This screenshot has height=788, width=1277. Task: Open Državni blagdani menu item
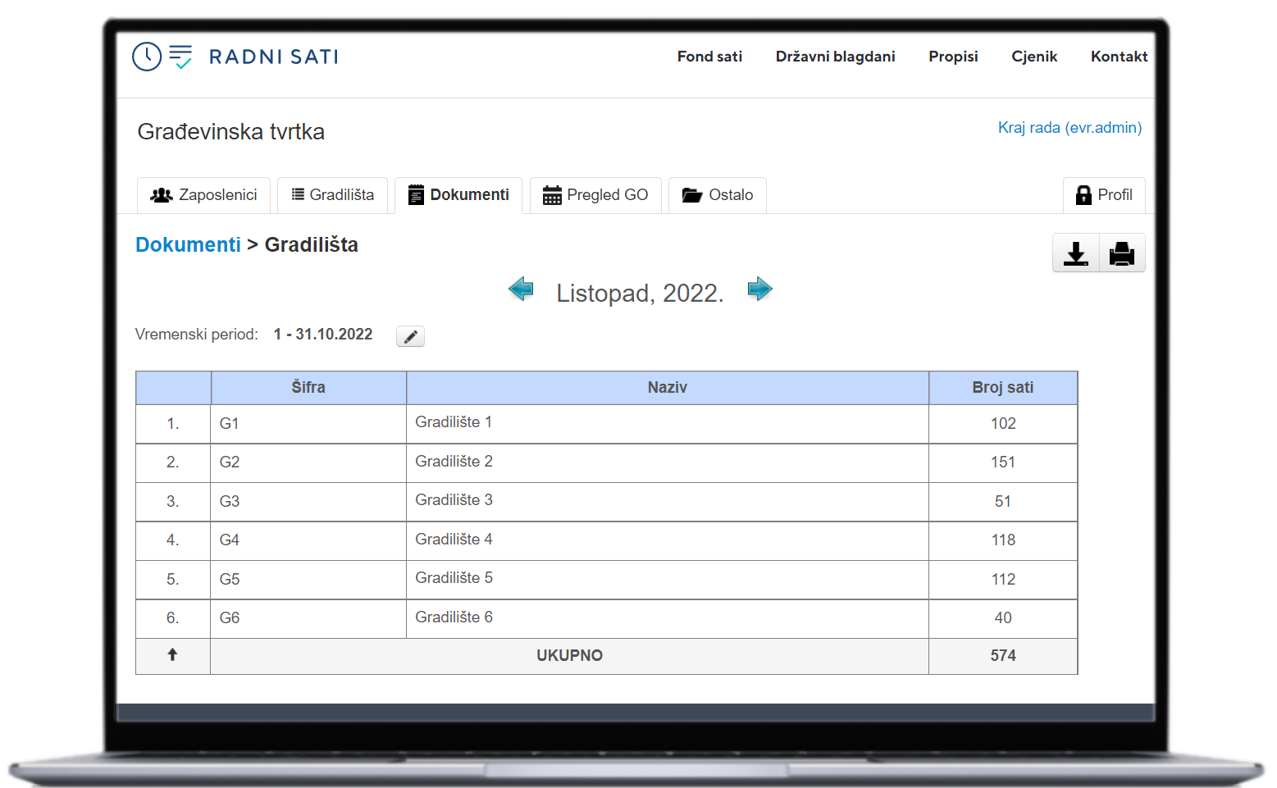pyautogui.click(x=835, y=57)
